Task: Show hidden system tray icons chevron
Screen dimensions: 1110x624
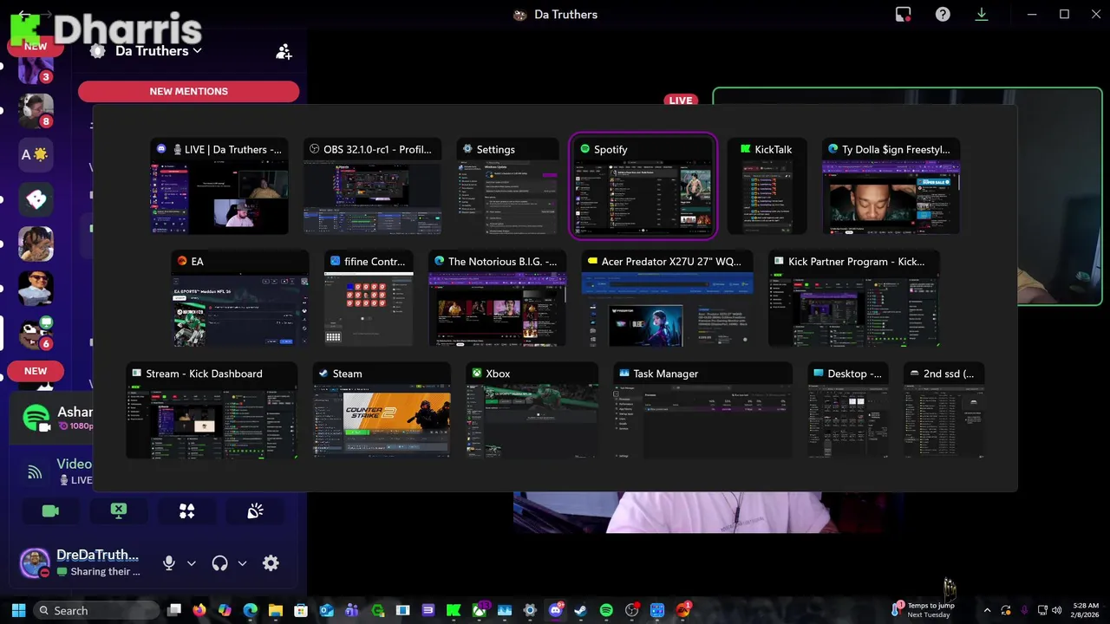Action: [x=987, y=610]
